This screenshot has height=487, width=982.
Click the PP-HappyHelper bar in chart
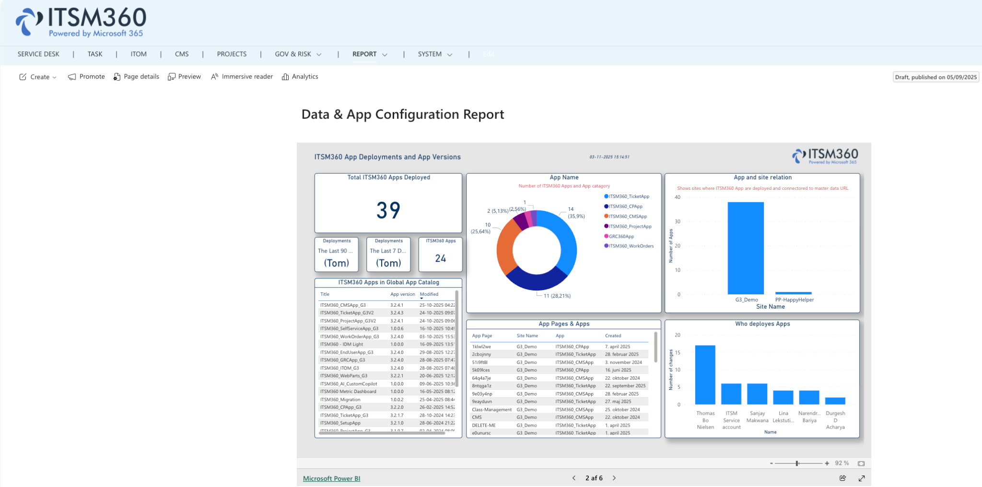coord(793,293)
